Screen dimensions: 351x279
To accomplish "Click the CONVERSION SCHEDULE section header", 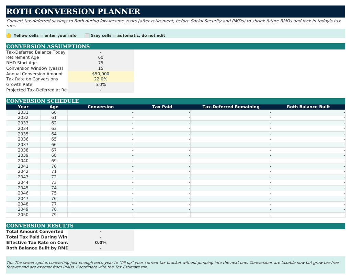I will point(175,101).
